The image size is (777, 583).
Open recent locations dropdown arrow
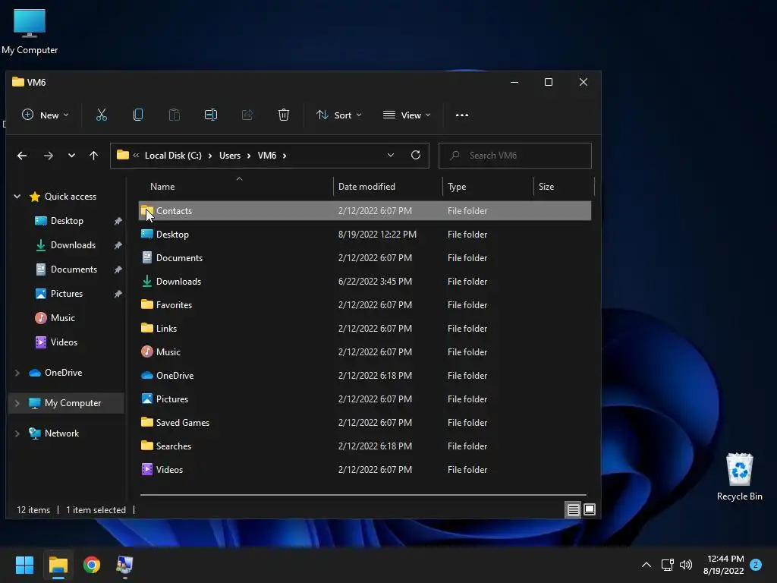click(71, 156)
